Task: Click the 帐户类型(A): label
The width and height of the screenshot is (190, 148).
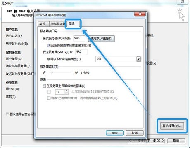Action: [14, 59]
